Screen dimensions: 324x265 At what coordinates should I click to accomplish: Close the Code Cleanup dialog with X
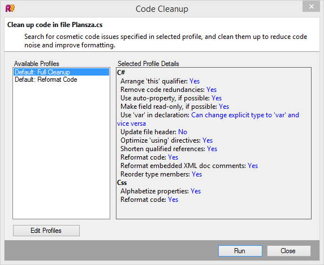(x=311, y=7)
